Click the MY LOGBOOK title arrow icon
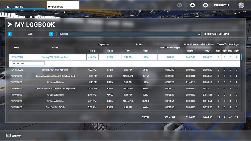This screenshot has height=141, width=251. (10, 24)
